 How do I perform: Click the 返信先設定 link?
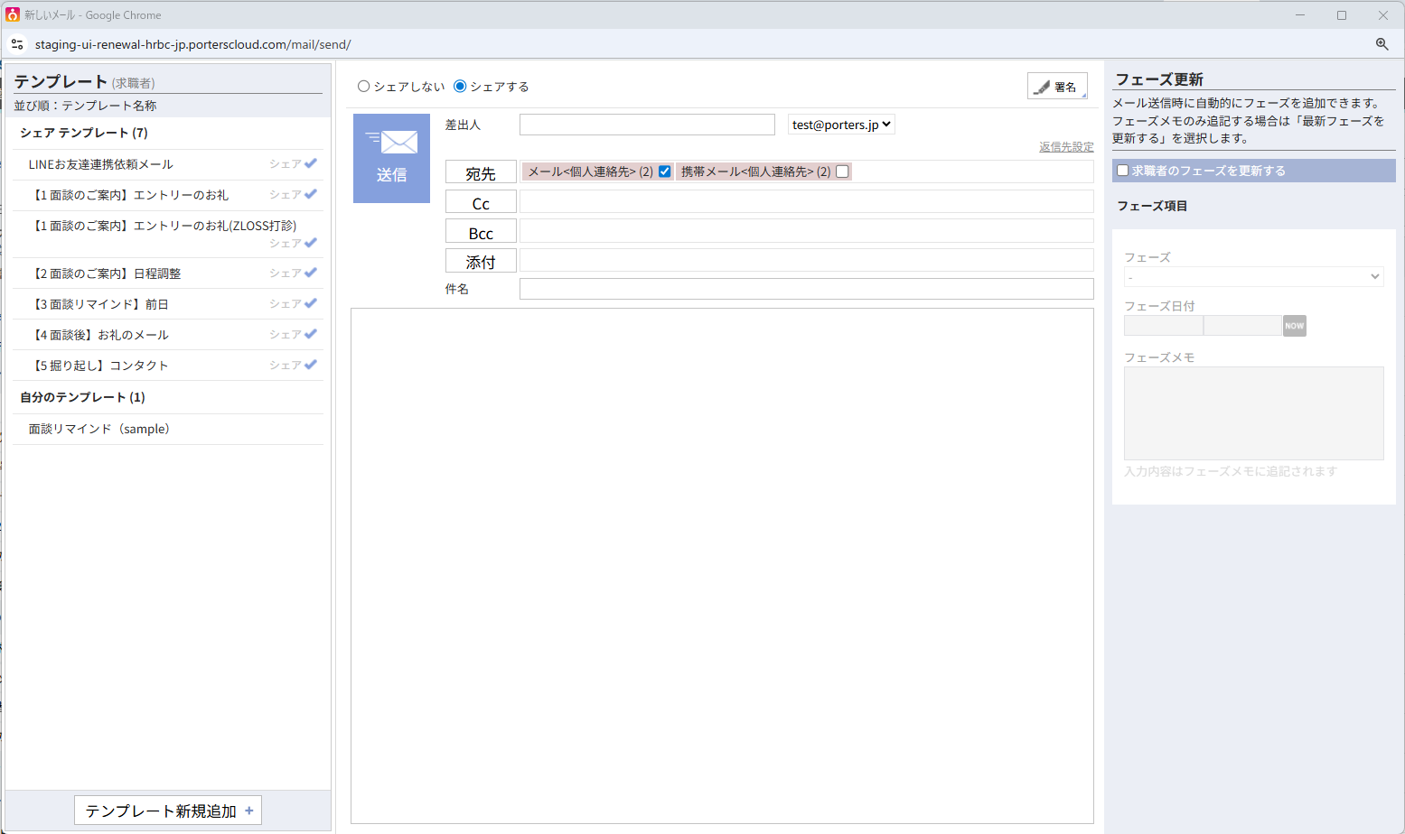1065,147
